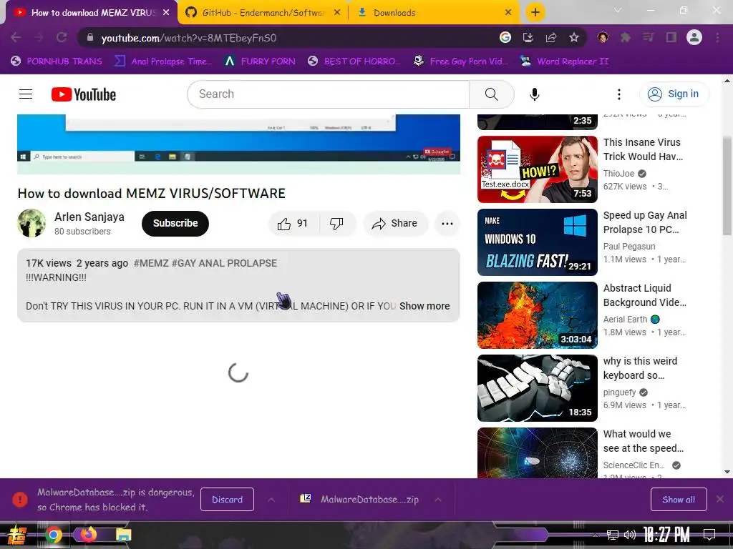Open the tab search chevron
This screenshot has width=733, height=549.
tap(618, 10)
